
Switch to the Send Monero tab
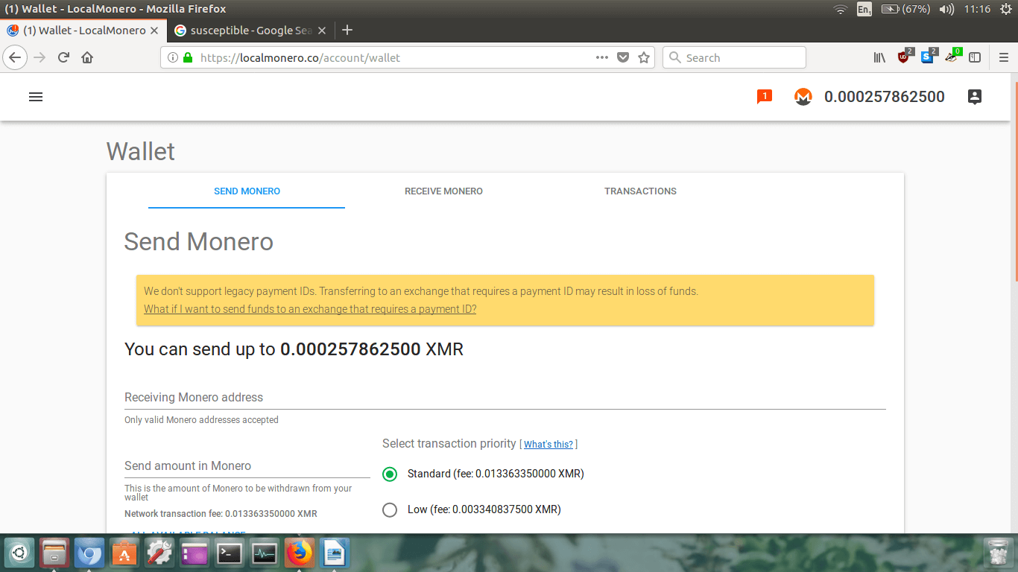click(247, 191)
